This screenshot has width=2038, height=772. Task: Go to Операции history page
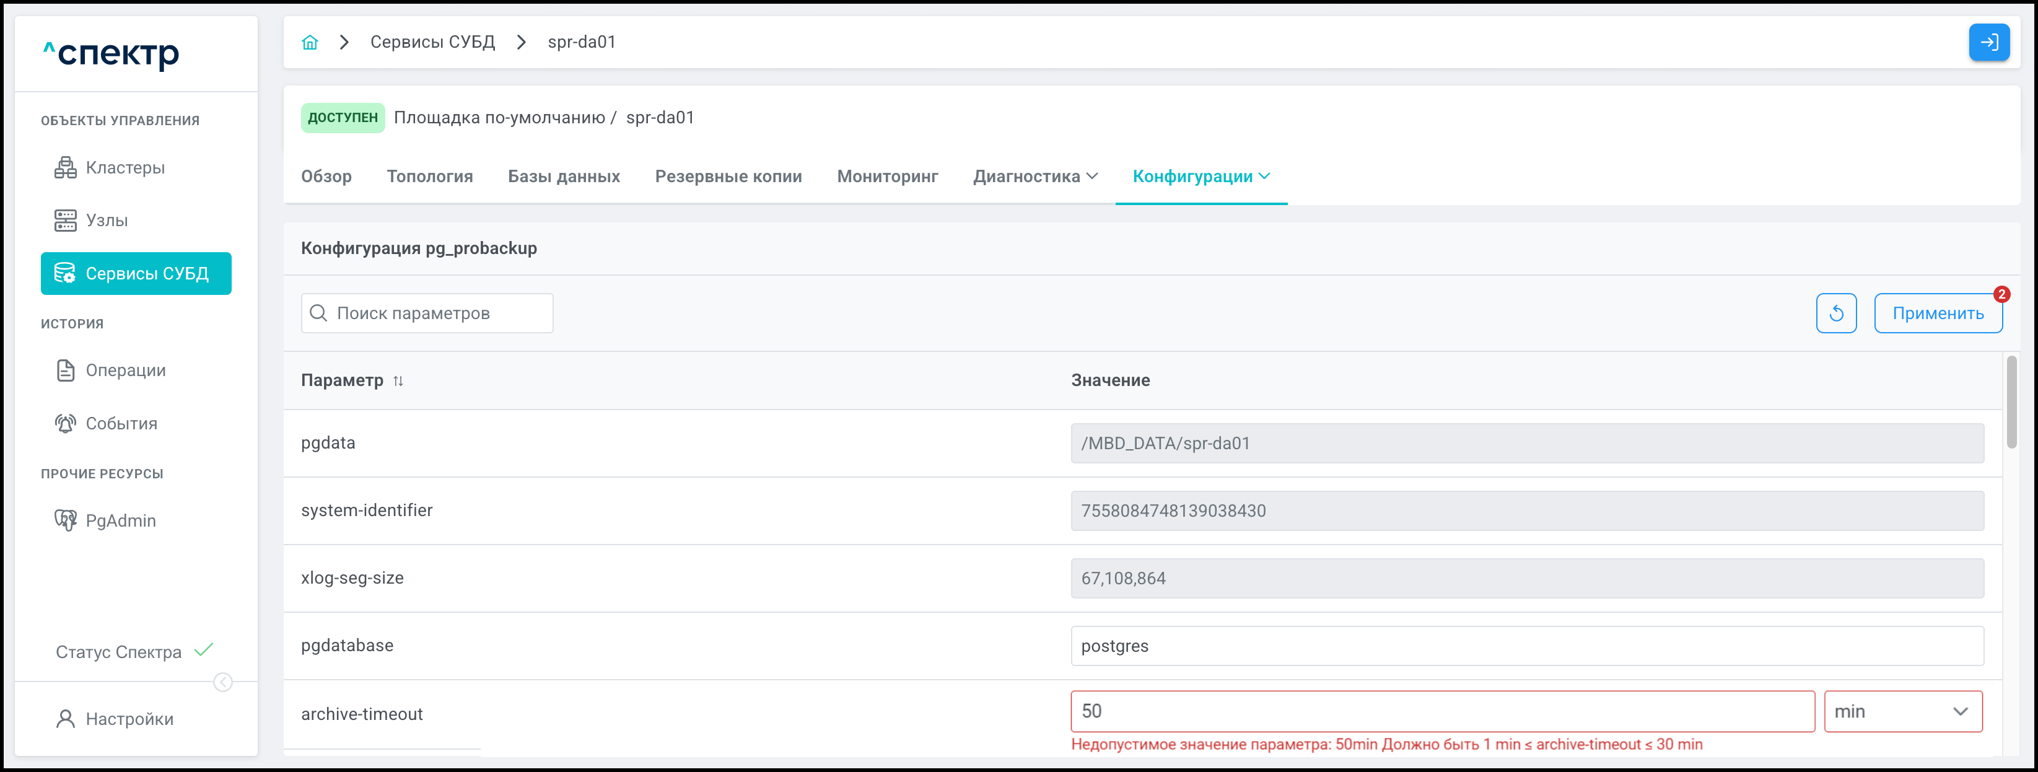coord(125,370)
